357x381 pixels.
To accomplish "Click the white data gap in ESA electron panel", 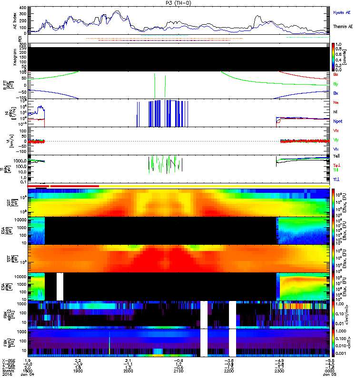I will 60,287.
